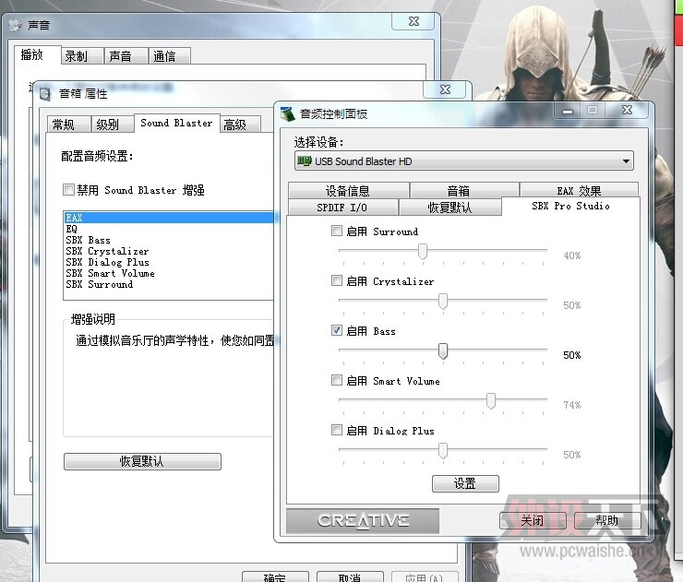This screenshot has height=582, width=683.
Task: Toggle the Smart Volume checkbox
Action: [337, 381]
